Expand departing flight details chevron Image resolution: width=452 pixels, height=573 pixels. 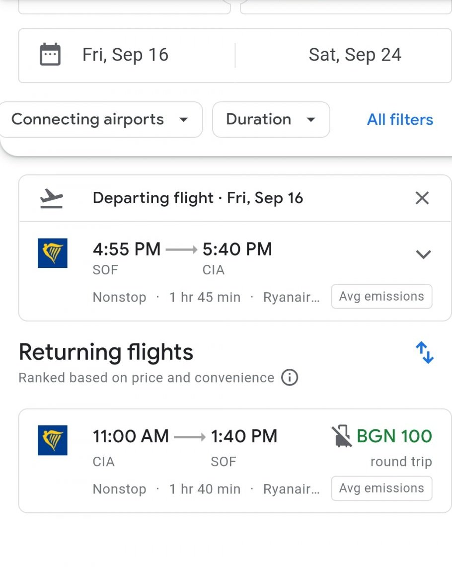click(x=423, y=254)
